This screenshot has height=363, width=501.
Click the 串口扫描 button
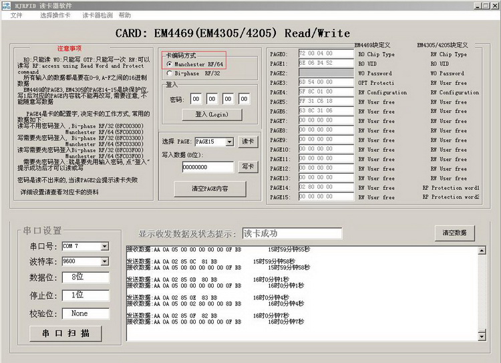pos(66,334)
